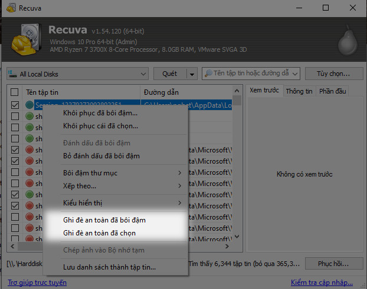Uncheck the checkbox of the highlighted Session file
This screenshot has height=289, width=367.
coord(15,105)
